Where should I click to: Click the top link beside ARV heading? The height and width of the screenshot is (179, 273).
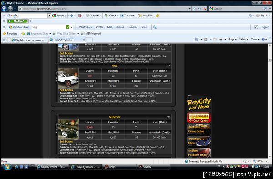168,66
